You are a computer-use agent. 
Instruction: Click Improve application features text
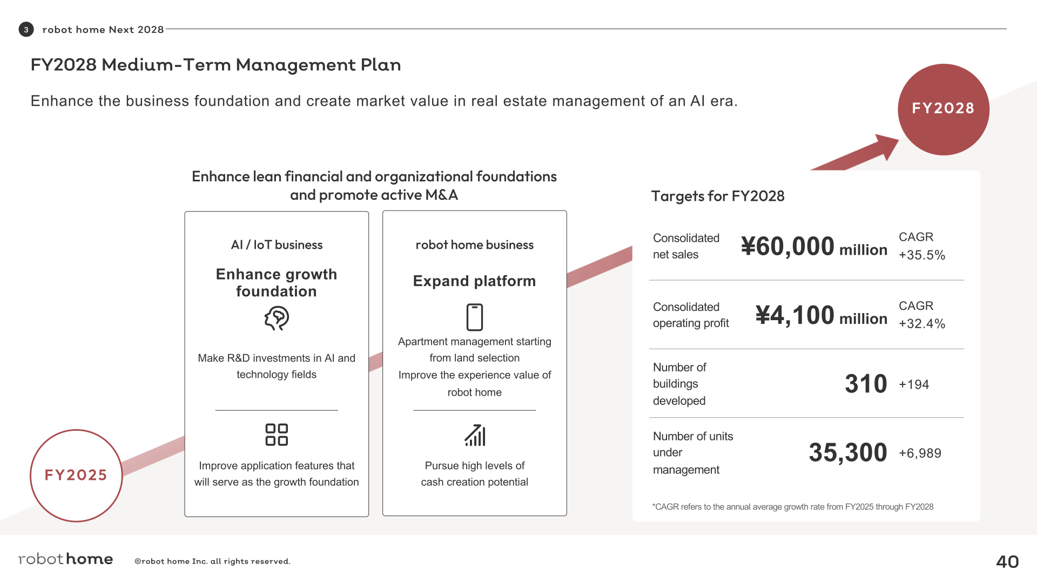[277, 474]
